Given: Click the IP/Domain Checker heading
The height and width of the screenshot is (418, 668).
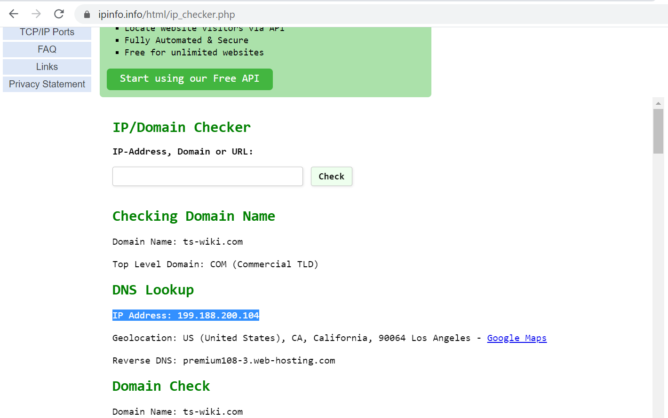Looking at the screenshot, I should [x=182, y=127].
